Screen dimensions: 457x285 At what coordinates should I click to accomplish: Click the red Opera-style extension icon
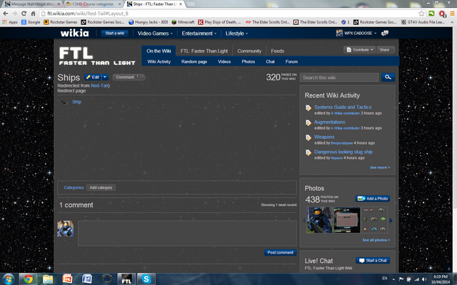pyautogui.click(x=442, y=14)
